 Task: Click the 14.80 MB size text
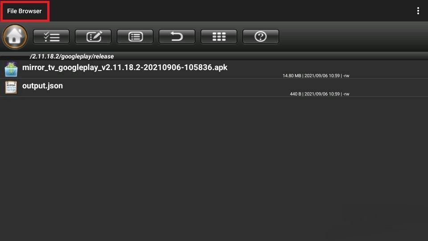[292, 76]
